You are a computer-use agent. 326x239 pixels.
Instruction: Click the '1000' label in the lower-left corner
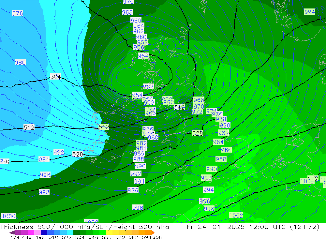click(x=8, y=216)
